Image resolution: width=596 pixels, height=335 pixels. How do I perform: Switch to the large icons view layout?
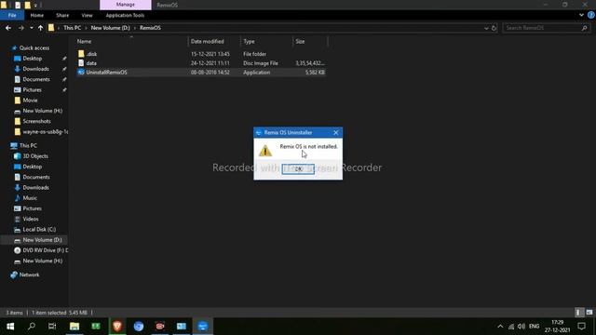point(589,313)
